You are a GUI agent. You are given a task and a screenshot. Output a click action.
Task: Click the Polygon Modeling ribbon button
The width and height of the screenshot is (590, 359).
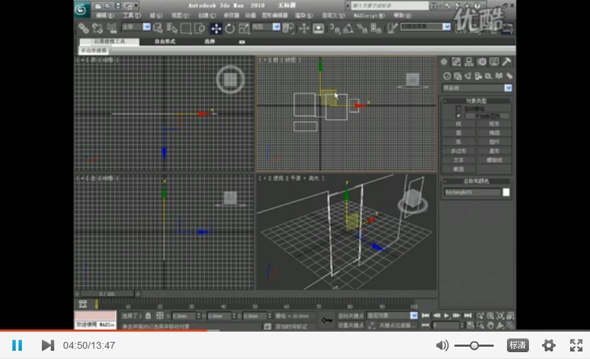coord(94,51)
